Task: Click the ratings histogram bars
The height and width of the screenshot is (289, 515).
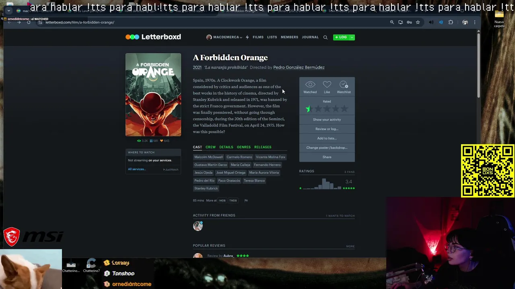Action: (322, 184)
